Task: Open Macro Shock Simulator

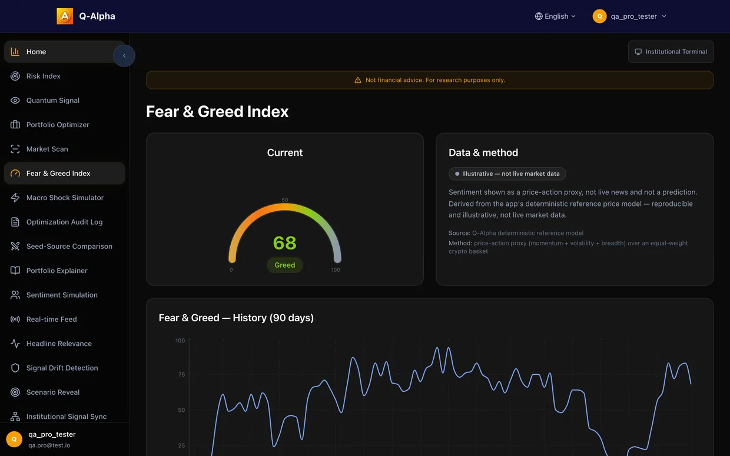Action: [64, 198]
